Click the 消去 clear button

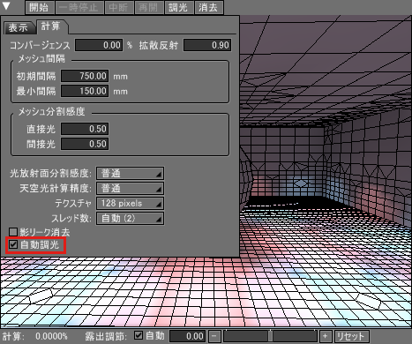208,7
